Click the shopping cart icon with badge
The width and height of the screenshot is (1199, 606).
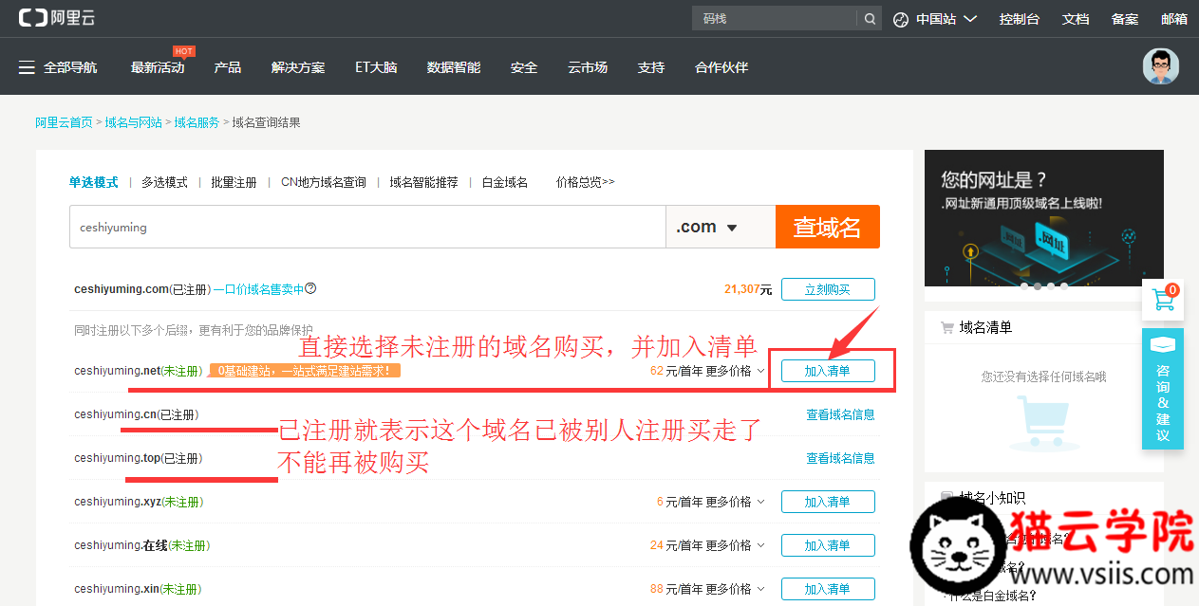tap(1162, 300)
